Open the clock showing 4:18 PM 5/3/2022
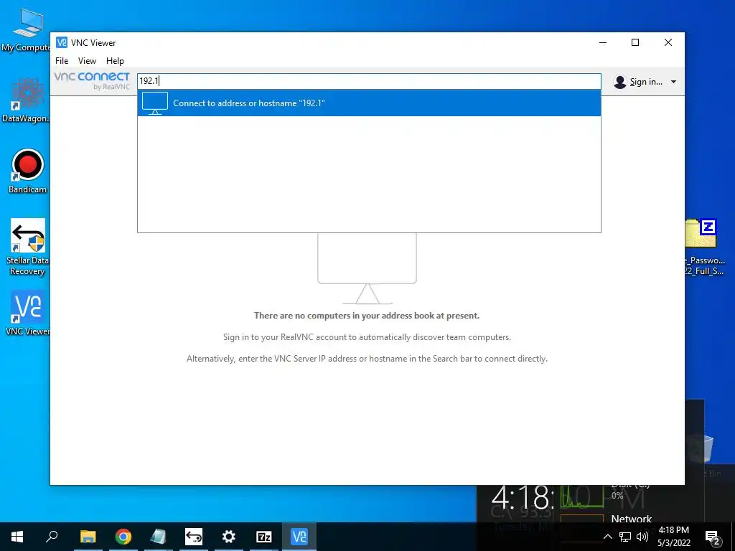 674,537
